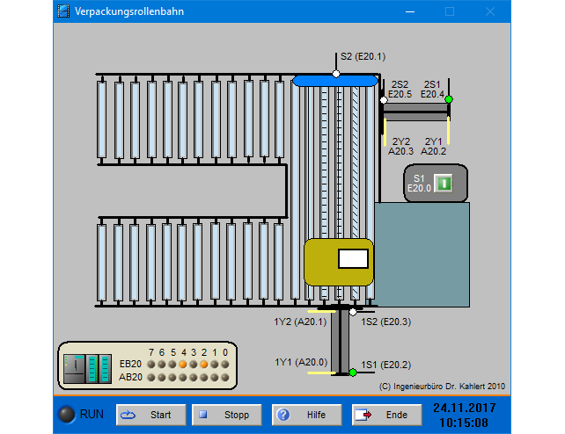565x434 pixels.
Task: Click EB20 bit 0 LED
Action: (x=225, y=365)
